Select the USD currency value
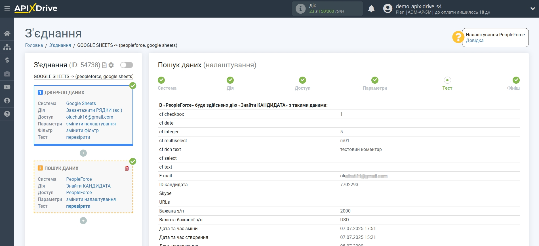Viewport: 539px width, 246px height. [x=344, y=220]
